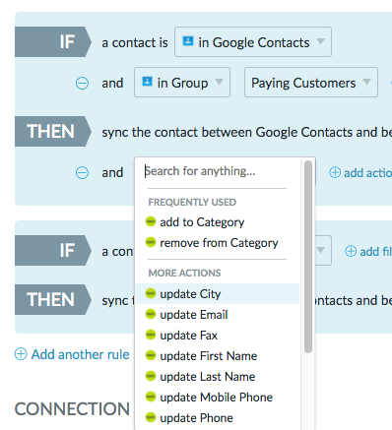Choose 'update City' from More Actions
Screen dimensions: 392x430
click(218, 293)
